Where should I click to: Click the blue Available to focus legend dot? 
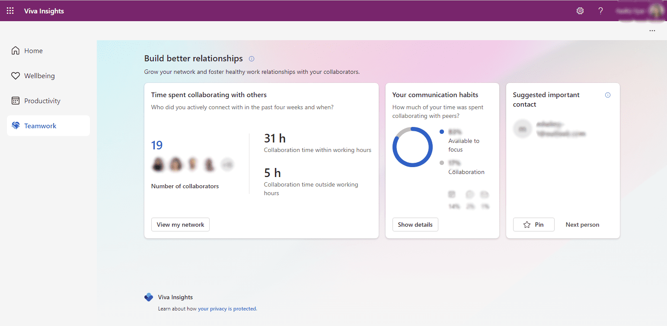coord(441,132)
